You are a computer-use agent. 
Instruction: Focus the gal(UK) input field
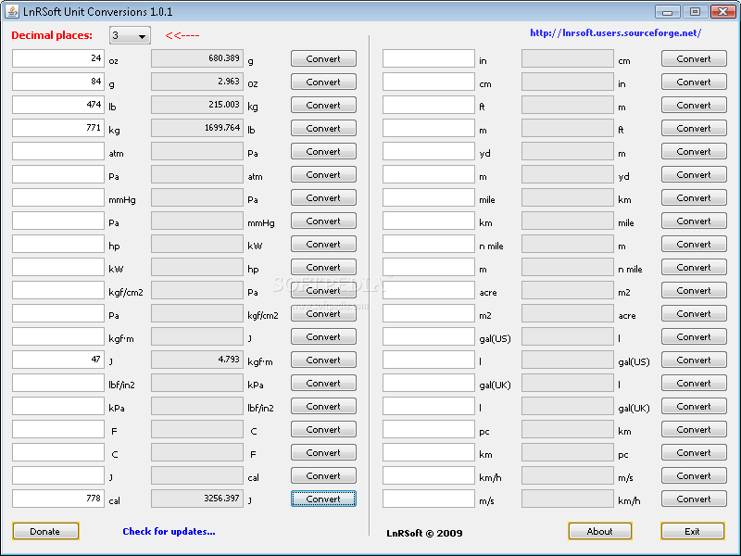429,383
